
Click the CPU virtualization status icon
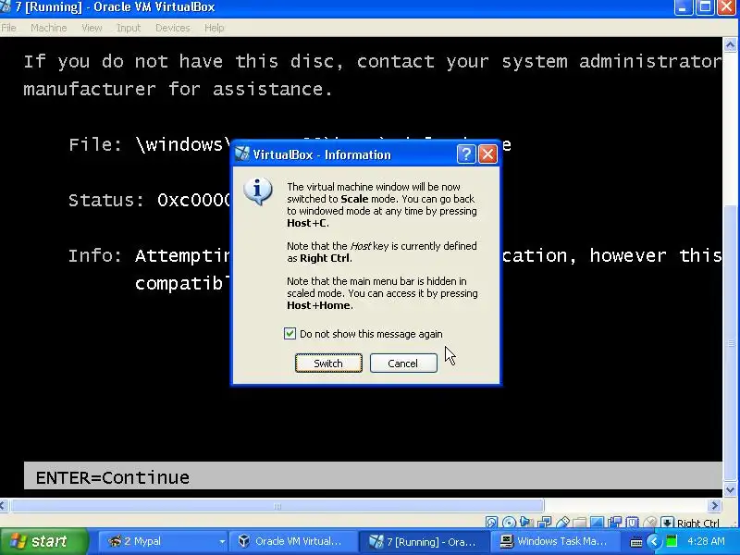point(633,522)
